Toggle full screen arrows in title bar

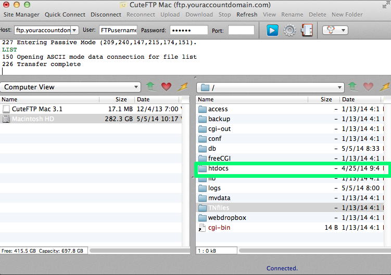pyautogui.click(x=386, y=5)
